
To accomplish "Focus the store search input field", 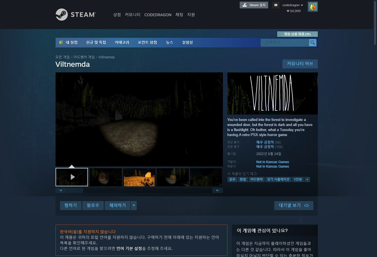I will (x=285, y=42).
